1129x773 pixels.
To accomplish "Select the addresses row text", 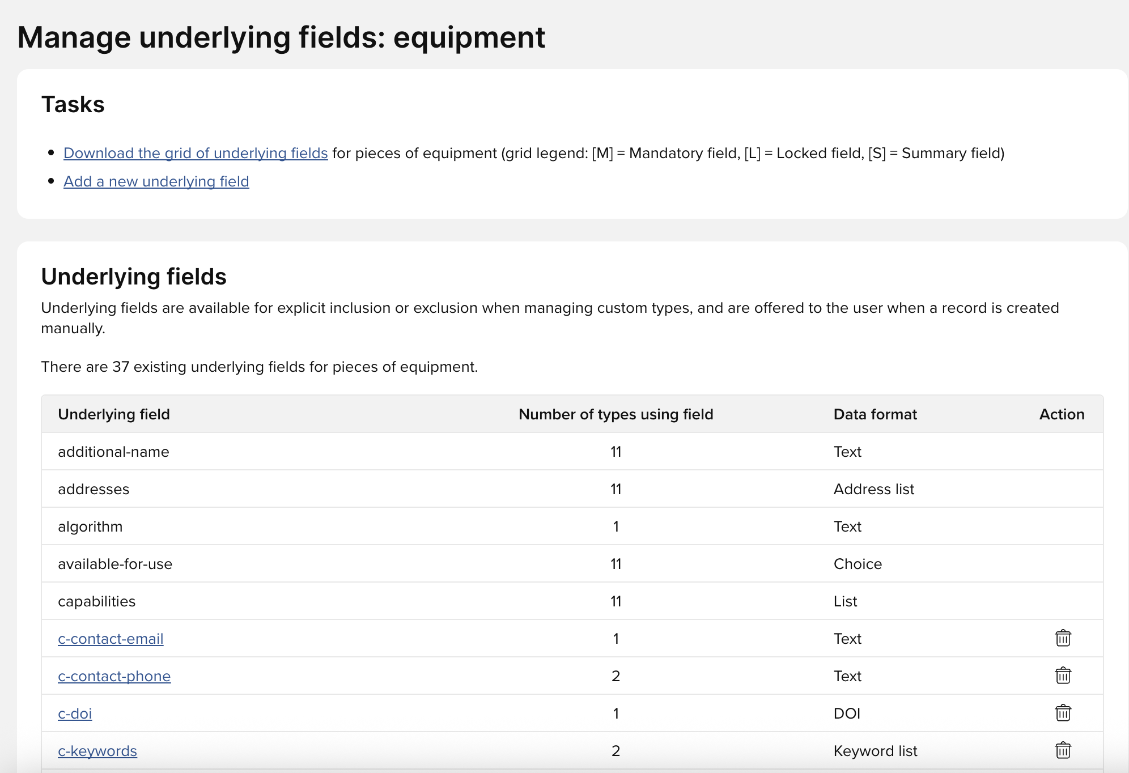I will [x=94, y=489].
